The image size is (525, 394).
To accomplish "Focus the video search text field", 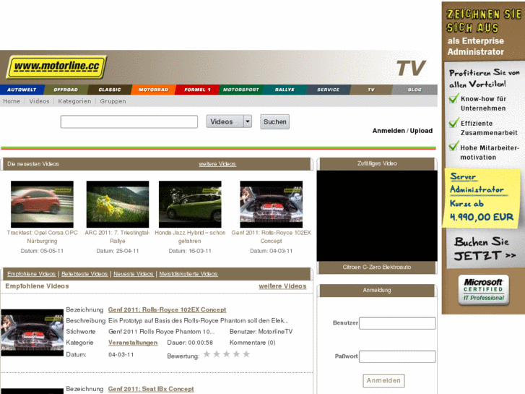I will [129, 121].
